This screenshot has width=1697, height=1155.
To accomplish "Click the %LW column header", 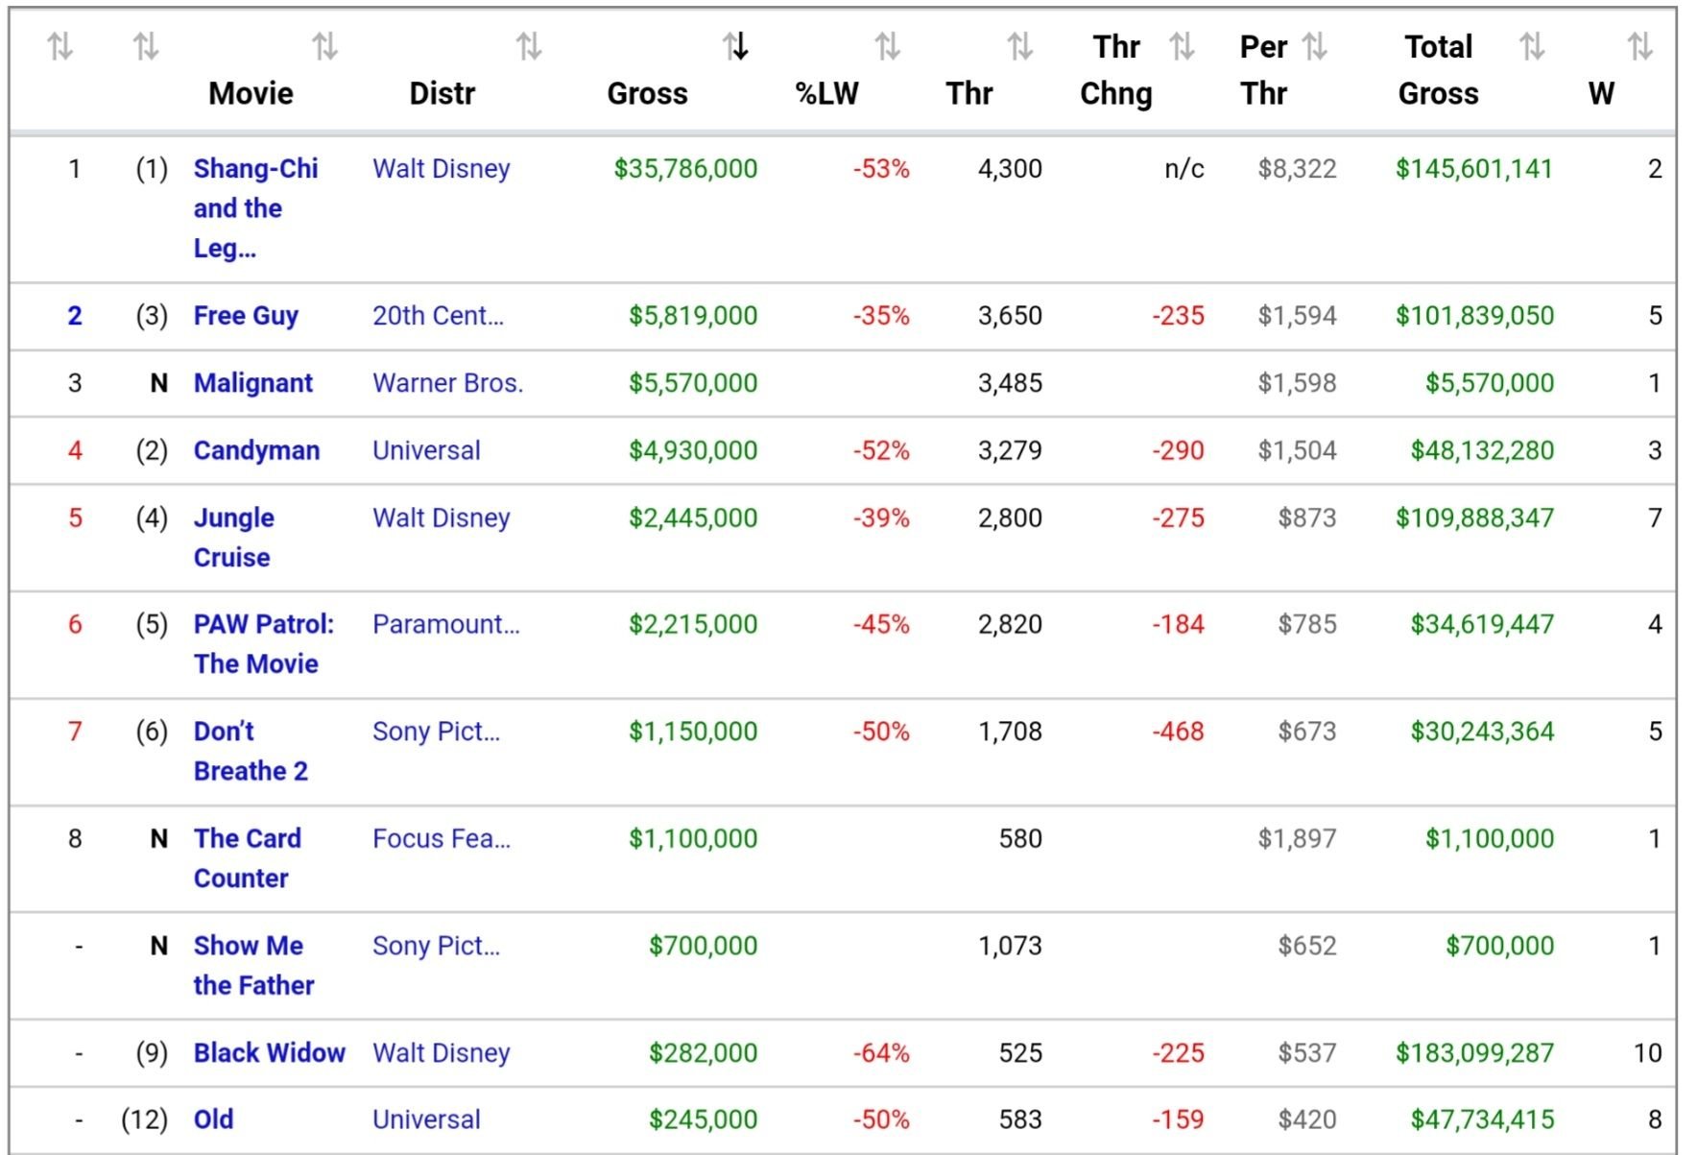I will (826, 93).
